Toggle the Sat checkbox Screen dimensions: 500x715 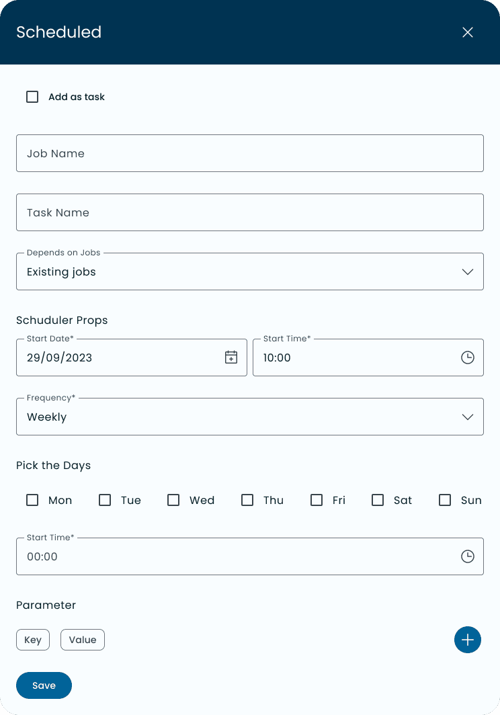378,500
